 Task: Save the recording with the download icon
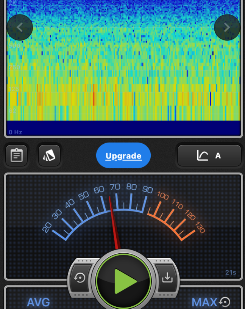click(x=167, y=278)
